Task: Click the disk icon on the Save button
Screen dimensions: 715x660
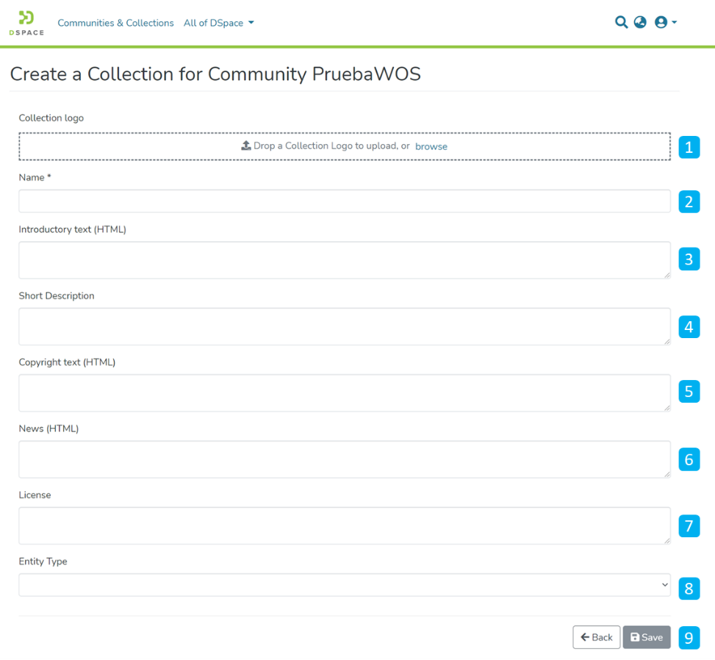Action: (x=635, y=637)
